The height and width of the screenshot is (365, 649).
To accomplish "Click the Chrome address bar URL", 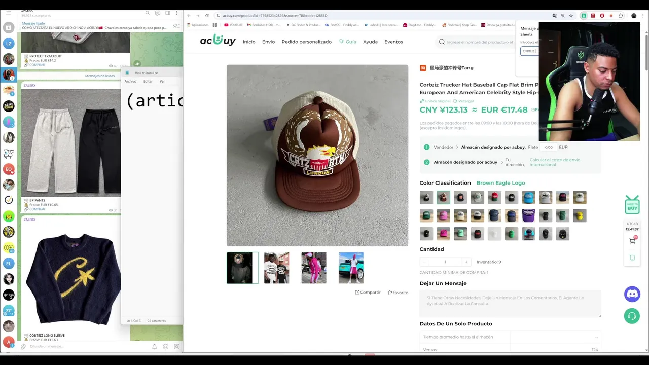I will [275, 16].
